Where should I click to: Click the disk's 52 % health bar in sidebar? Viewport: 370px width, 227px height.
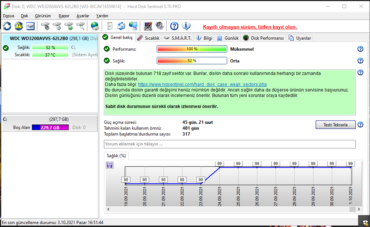tap(50, 47)
